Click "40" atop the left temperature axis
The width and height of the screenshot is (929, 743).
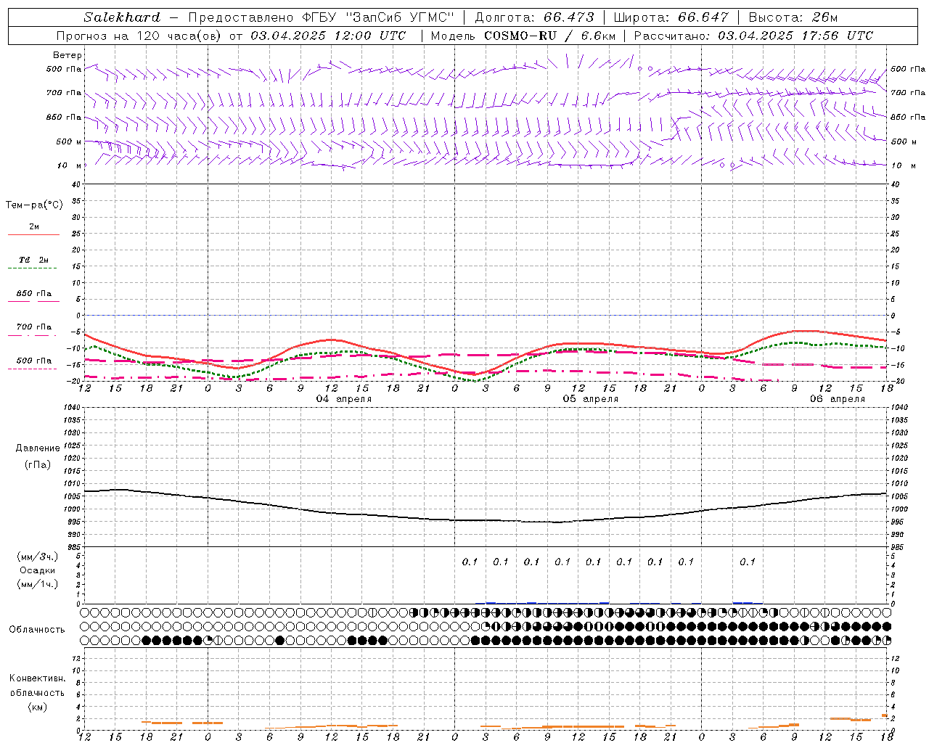76,184
